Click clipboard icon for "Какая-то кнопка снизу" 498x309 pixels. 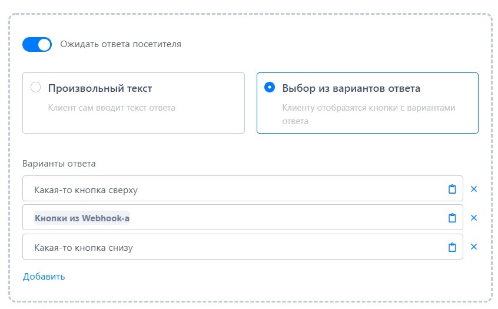pyautogui.click(x=452, y=247)
